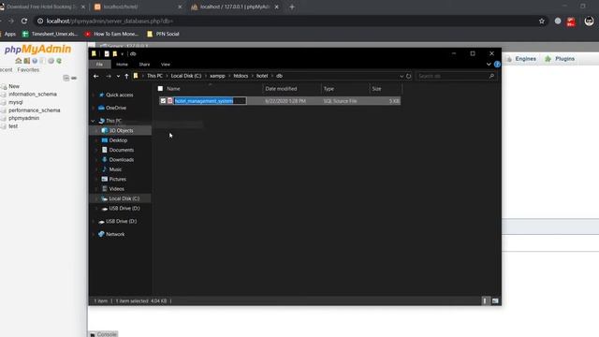Open the phpMyAdmin documentation icon
599x337 pixels.
coord(35,61)
